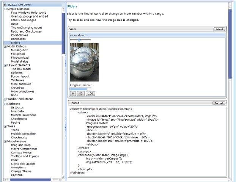Collapse the Miscellaneous tree group
Viewport: 236px width, 182px height.
(x=5, y=141)
